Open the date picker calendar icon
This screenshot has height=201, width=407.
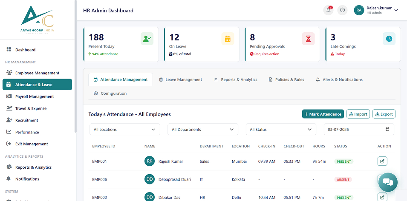pos(387,129)
